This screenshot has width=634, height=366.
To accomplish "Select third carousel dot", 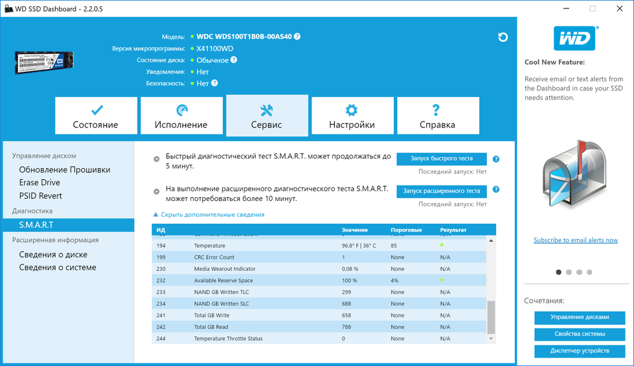I will coord(579,272).
